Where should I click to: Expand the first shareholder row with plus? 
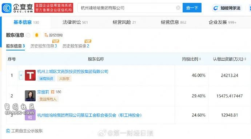21,75
